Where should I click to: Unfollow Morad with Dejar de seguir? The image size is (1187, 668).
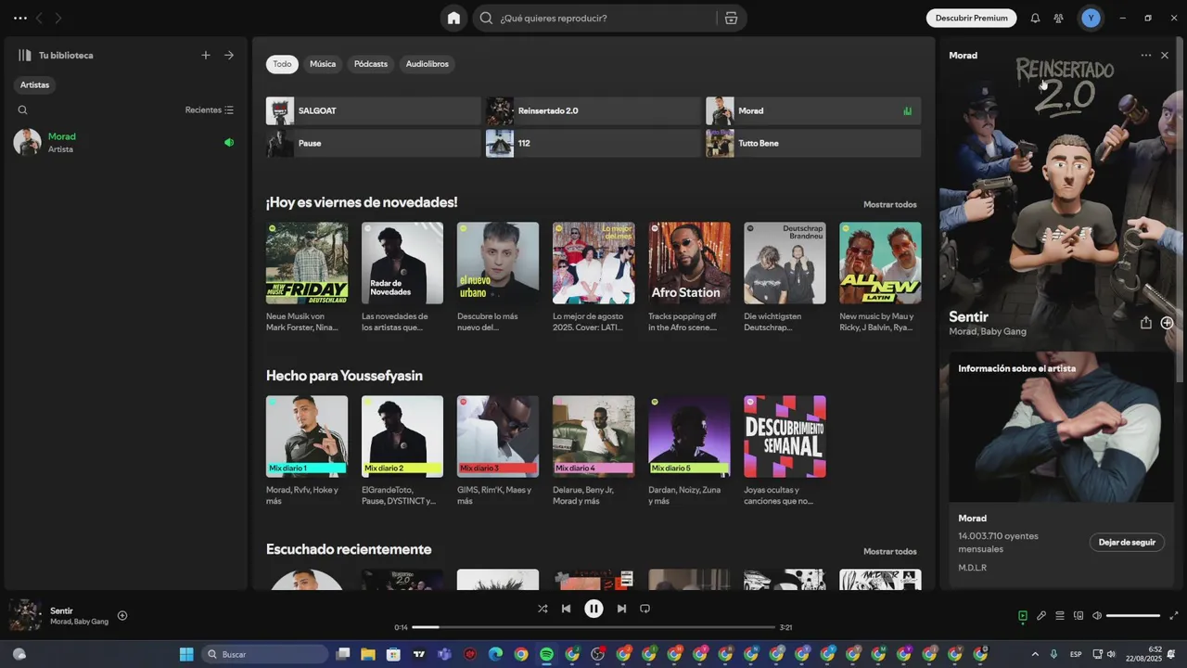[x=1127, y=542]
